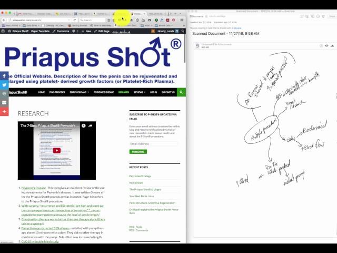
Task: Click Home in site navigation
Action: click(42, 92)
